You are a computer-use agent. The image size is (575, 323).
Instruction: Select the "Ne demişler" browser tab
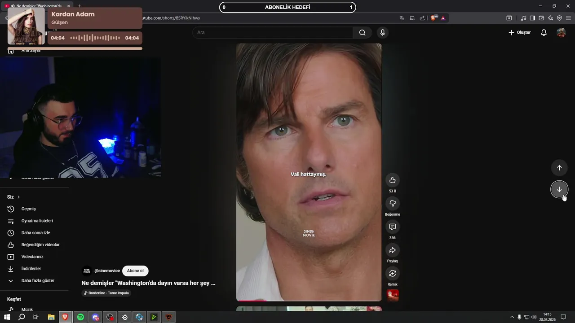pyautogui.click(x=36, y=6)
